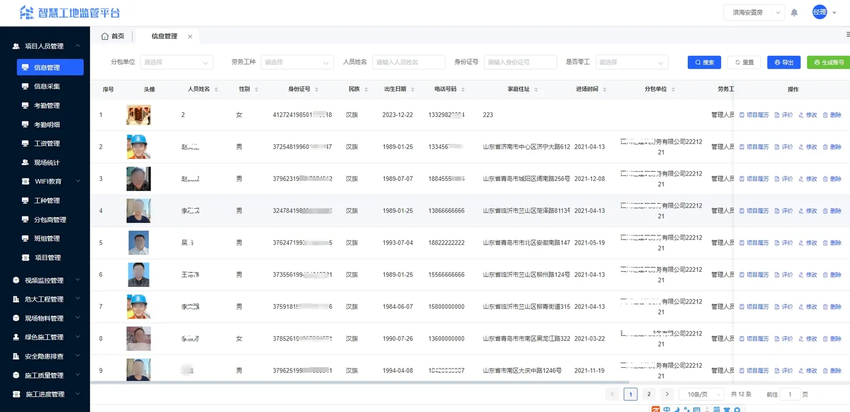Expand the 视频监控管理 menu group

[45, 280]
